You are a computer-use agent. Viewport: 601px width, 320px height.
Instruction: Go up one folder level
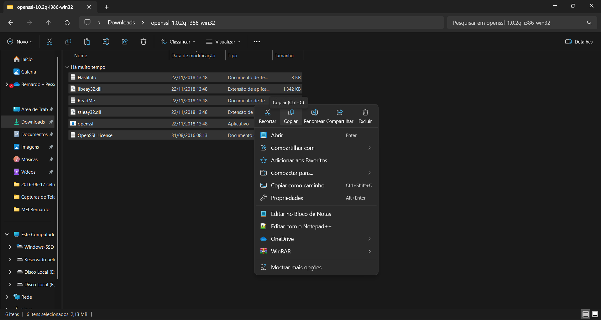pos(48,23)
